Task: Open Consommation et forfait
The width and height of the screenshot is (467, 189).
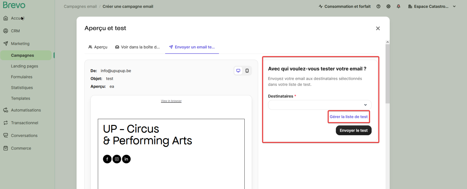Action: 345,6
